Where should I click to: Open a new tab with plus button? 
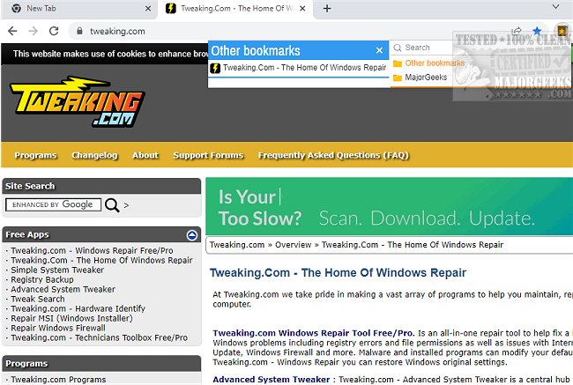click(327, 9)
